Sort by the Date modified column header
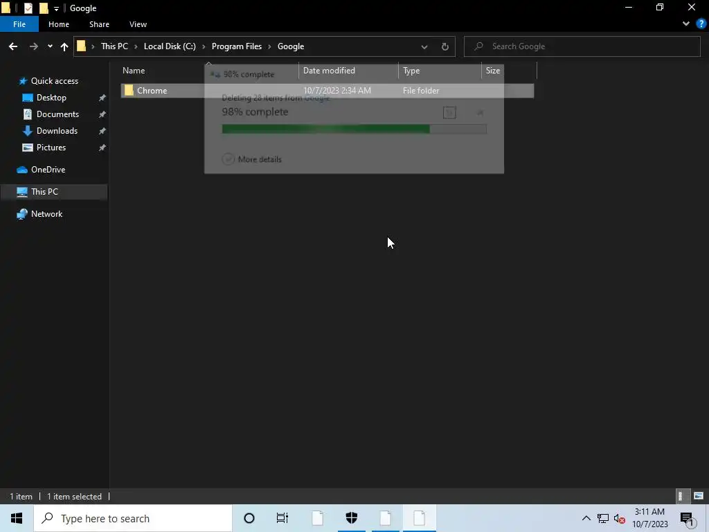The width and height of the screenshot is (709, 532). coord(329,71)
